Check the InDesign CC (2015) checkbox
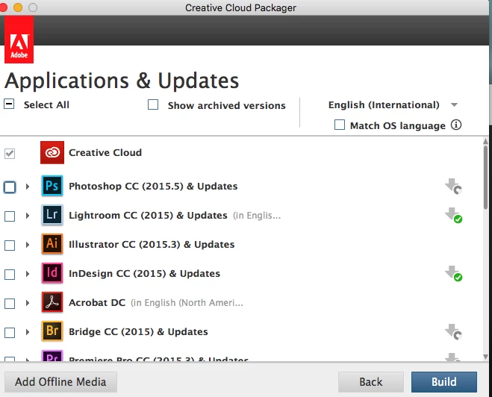Screen dimensions: 492x397 click(x=10, y=275)
